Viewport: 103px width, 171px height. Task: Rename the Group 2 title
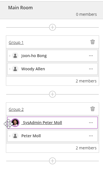(16, 109)
